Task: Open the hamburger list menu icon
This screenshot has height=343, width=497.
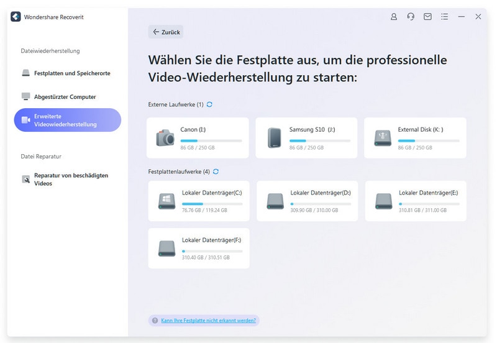Action: 444,17
